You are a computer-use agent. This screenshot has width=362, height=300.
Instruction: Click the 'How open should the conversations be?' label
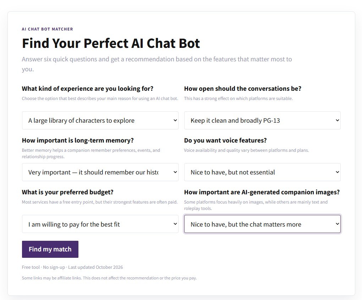[x=243, y=89]
